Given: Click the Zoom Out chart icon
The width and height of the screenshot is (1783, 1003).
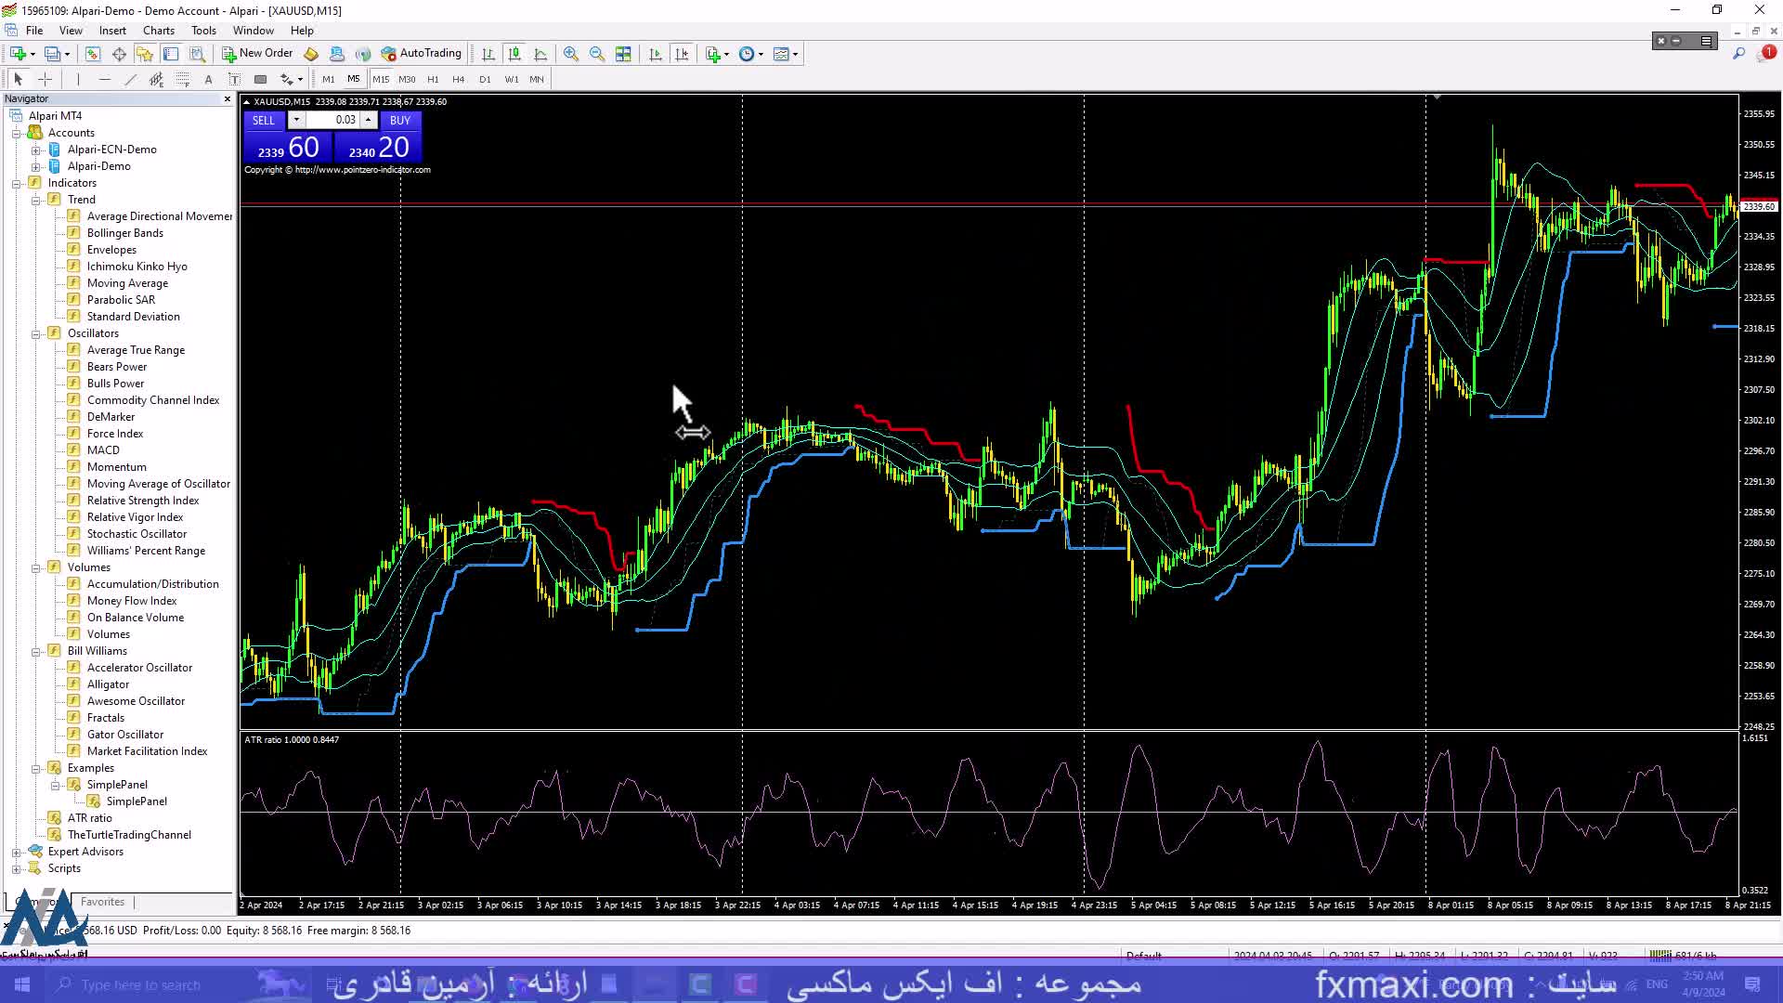Looking at the screenshot, I should pyautogui.click(x=596, y=54).
